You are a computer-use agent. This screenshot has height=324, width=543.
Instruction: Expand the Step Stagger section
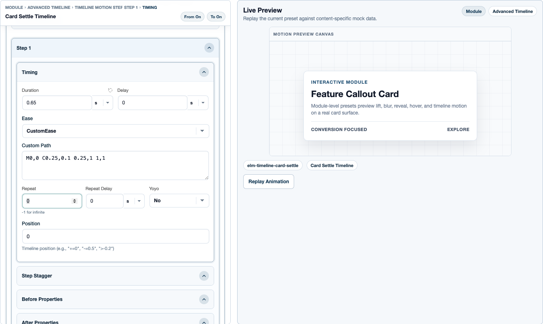click(204, 276)
